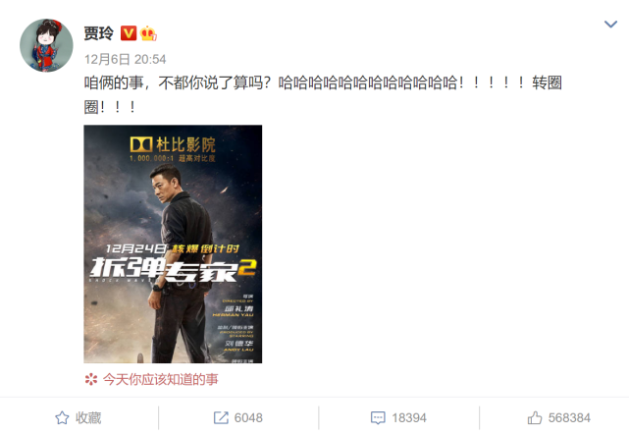Click the post text beginning 咱俩的事
The width and height of the screenshot is (629, 435).
323,94
